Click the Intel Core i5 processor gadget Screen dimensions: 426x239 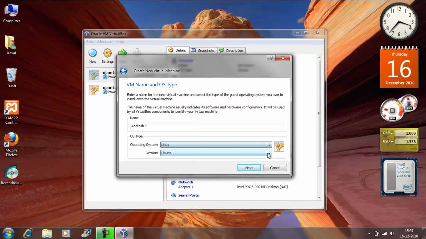(399, 176)
